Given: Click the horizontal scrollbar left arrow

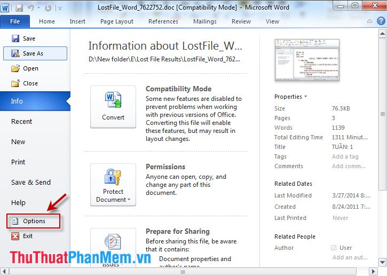Looking at the screenshot, I should click(4, 272).
